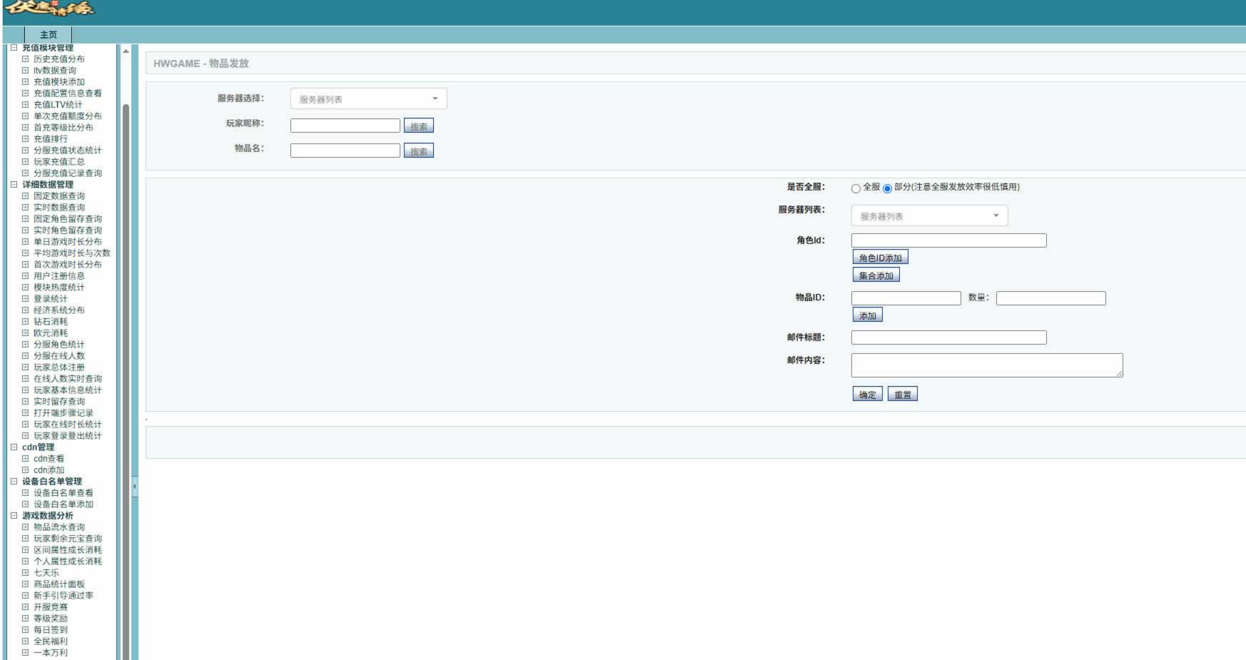Image resolution: width=1246 pixels, height=660 pixels.
Task: Collapse the cdn管理 group
Action: tap(14, 447)
